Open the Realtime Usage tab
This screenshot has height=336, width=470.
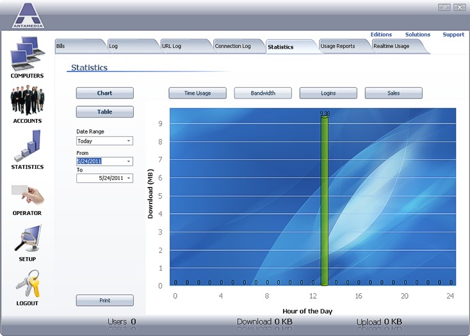(399, 46)
